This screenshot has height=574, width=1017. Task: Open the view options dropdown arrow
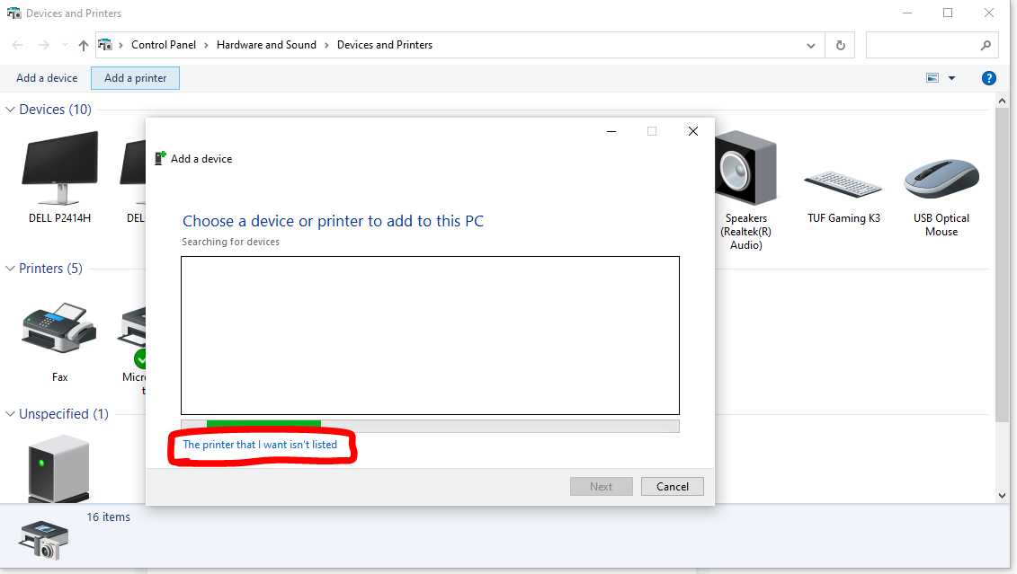click(x=952, y=78)
